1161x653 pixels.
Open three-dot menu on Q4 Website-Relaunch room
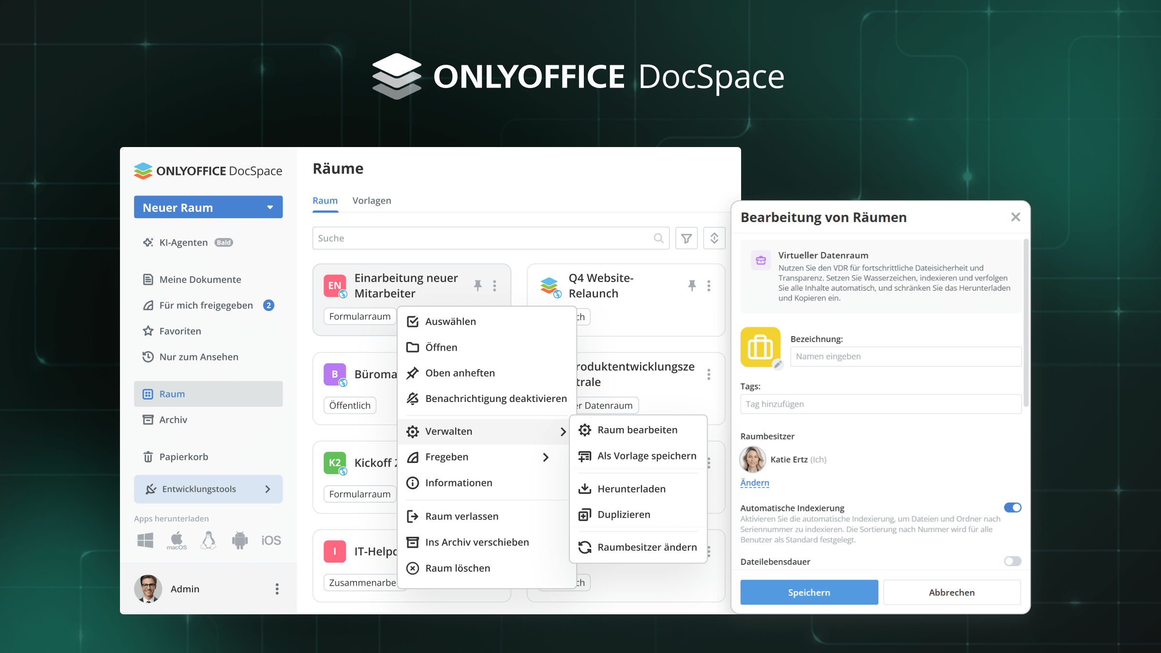click(709, 285)
